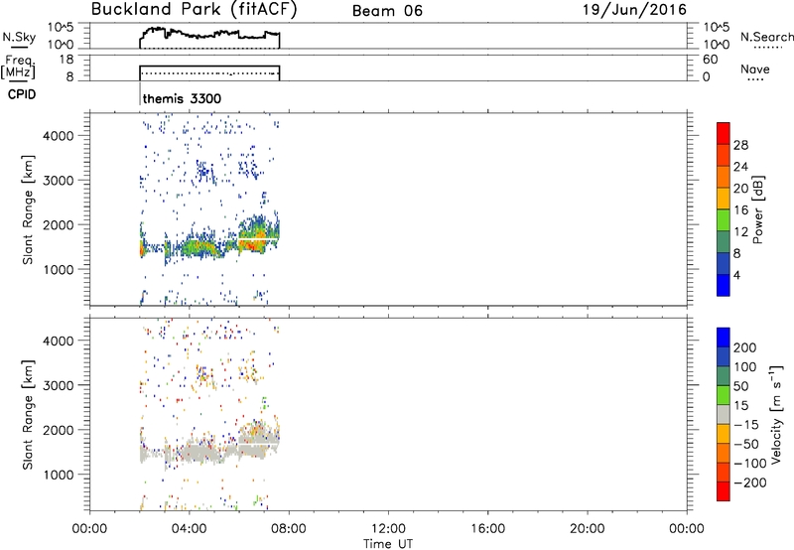Click the '2000' range tick of power panel
This screenshot has width=794, height=550.
[x=58, y=224]
